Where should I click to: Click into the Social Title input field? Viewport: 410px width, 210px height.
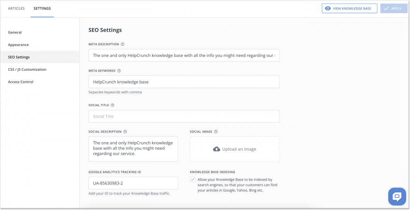pyautogui.click(x=184, y=116)
